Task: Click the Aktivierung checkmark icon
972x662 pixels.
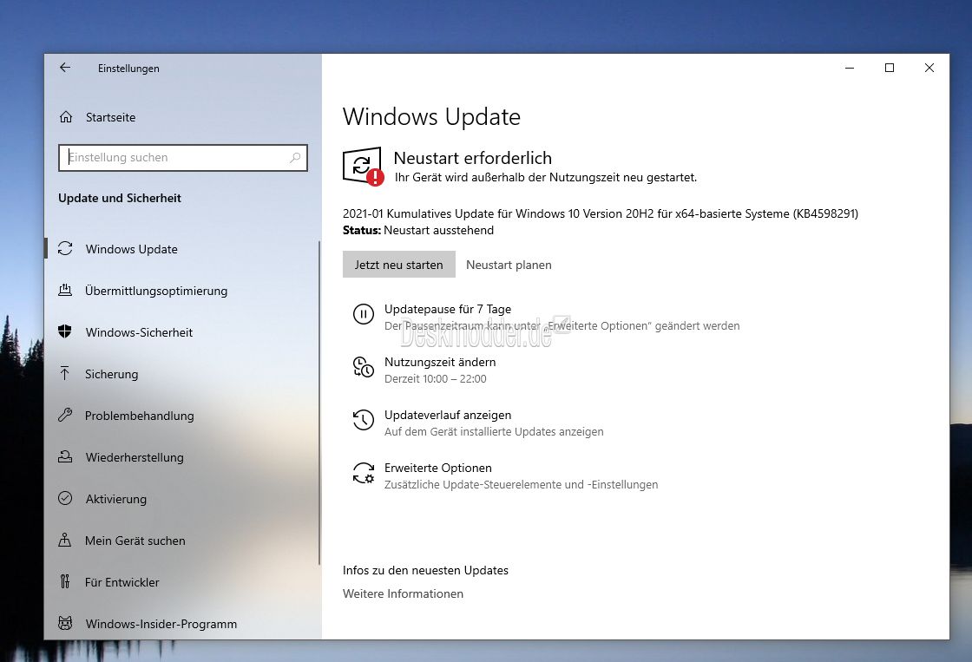Action: 65,498
